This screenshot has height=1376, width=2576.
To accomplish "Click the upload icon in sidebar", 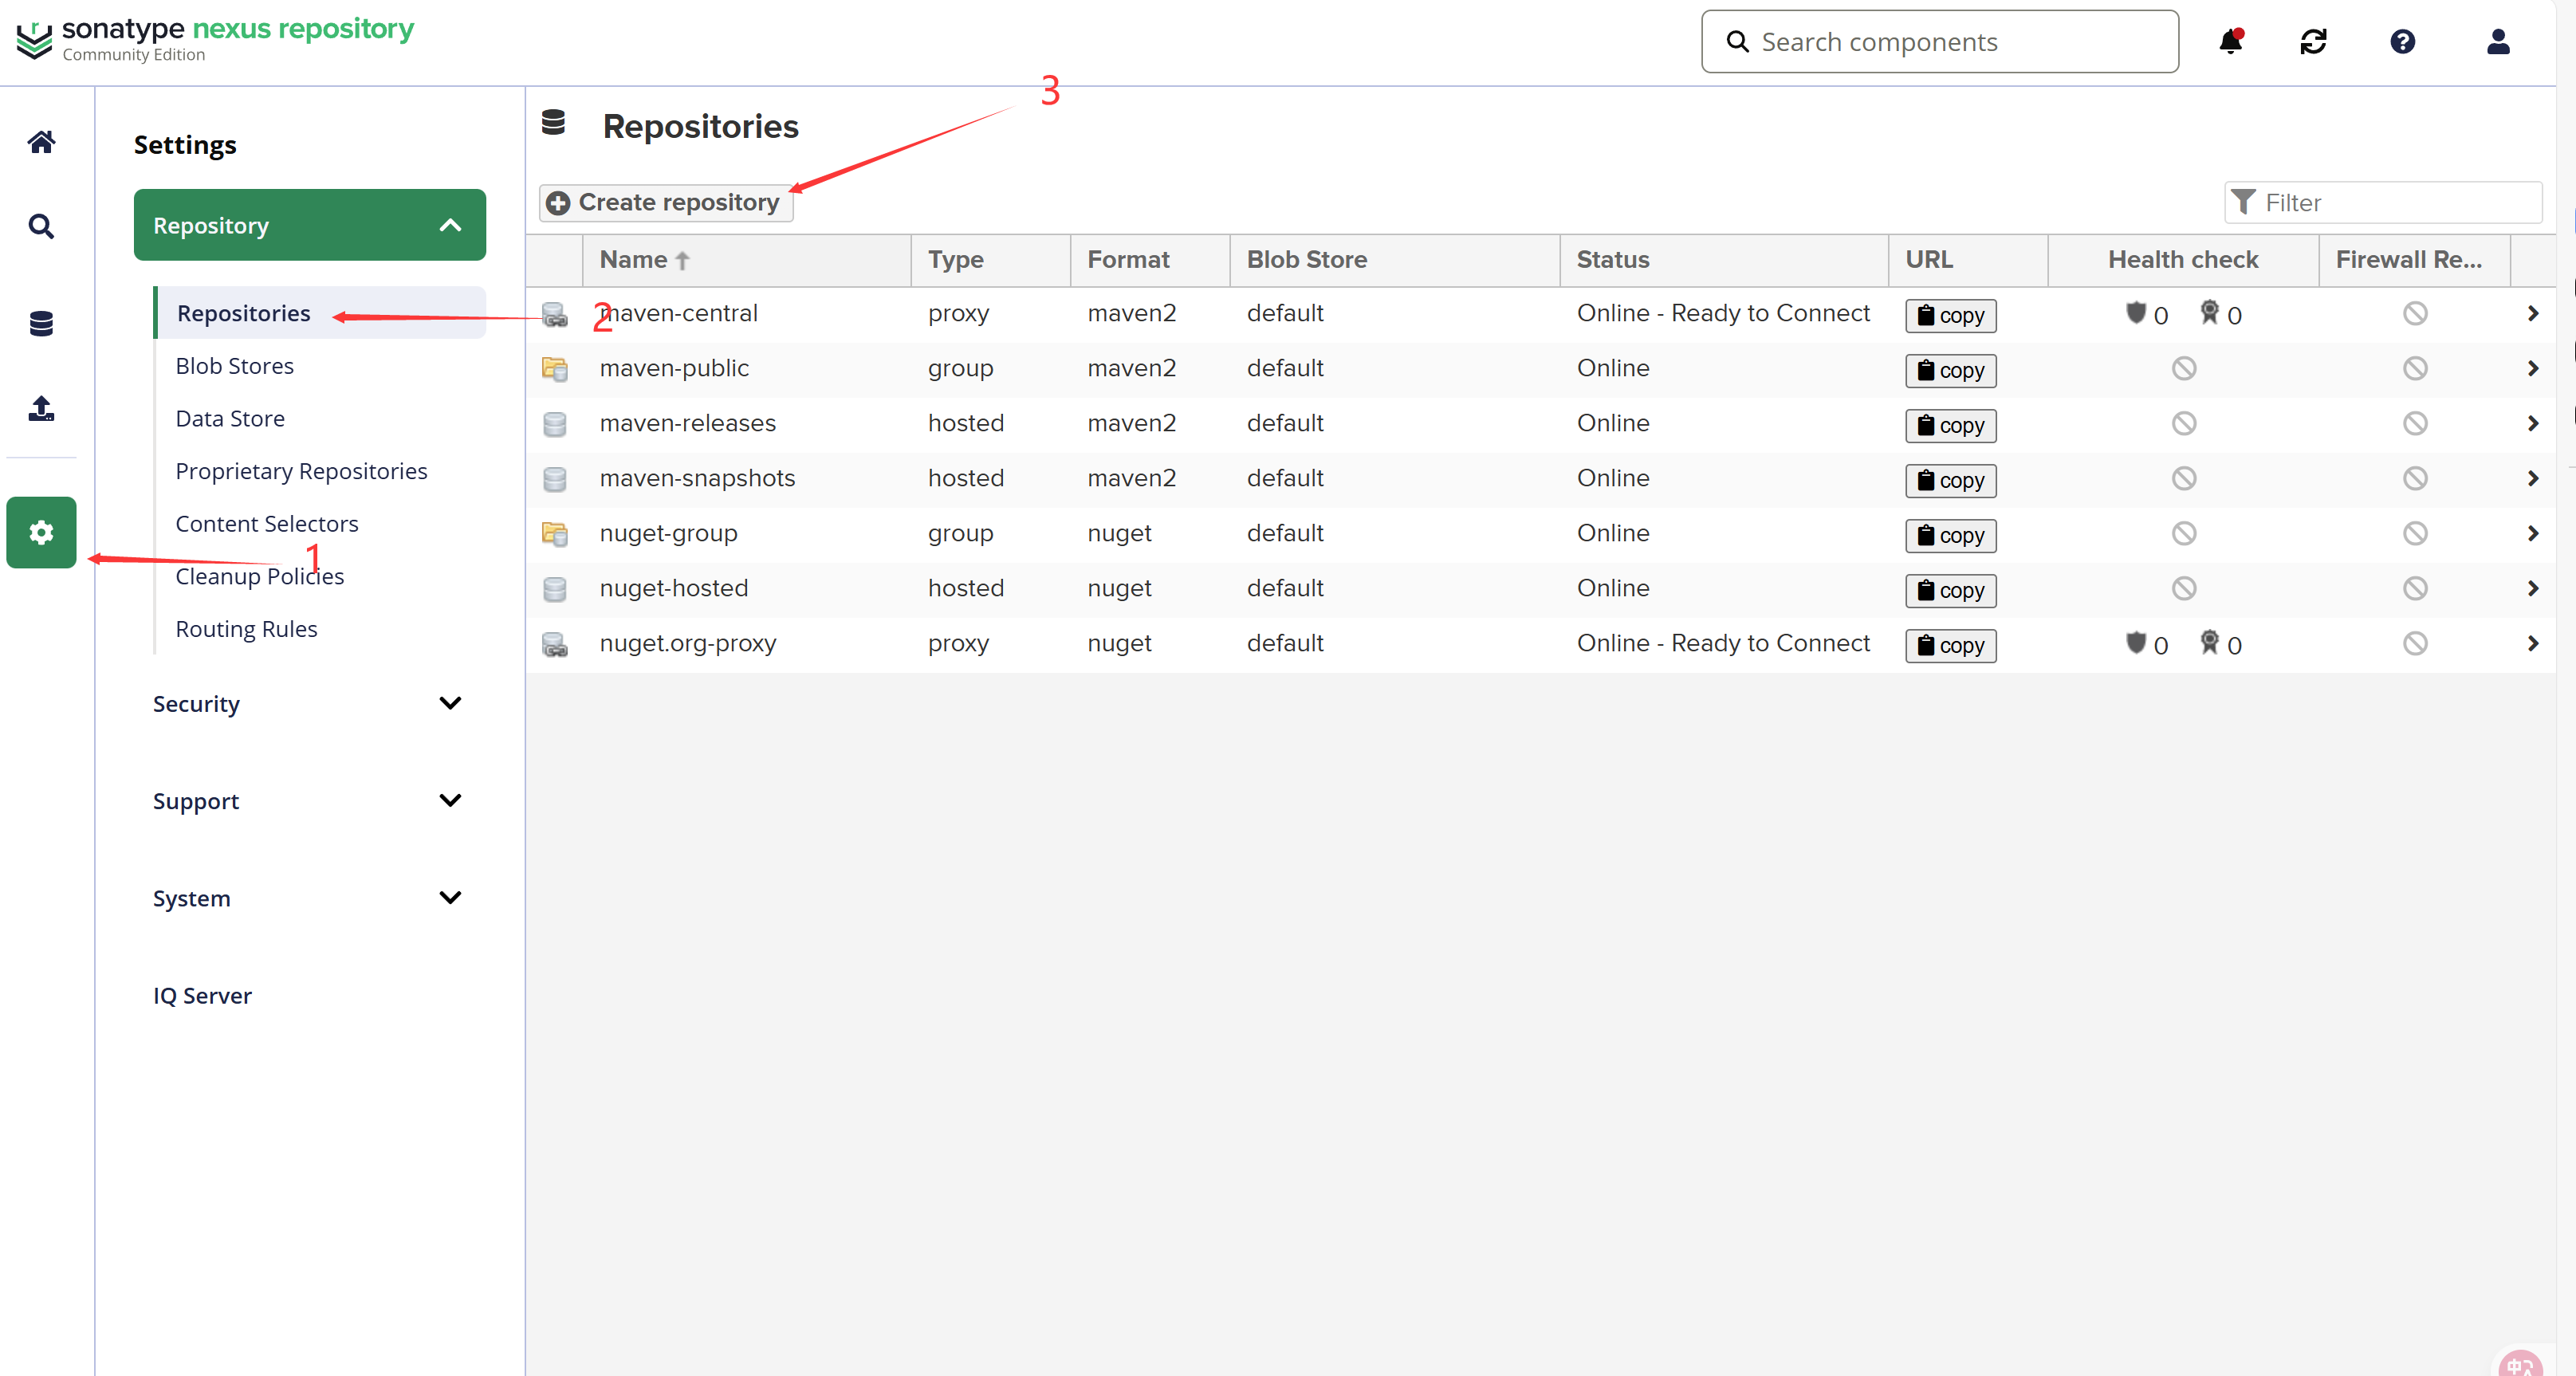I will point(41,408).
